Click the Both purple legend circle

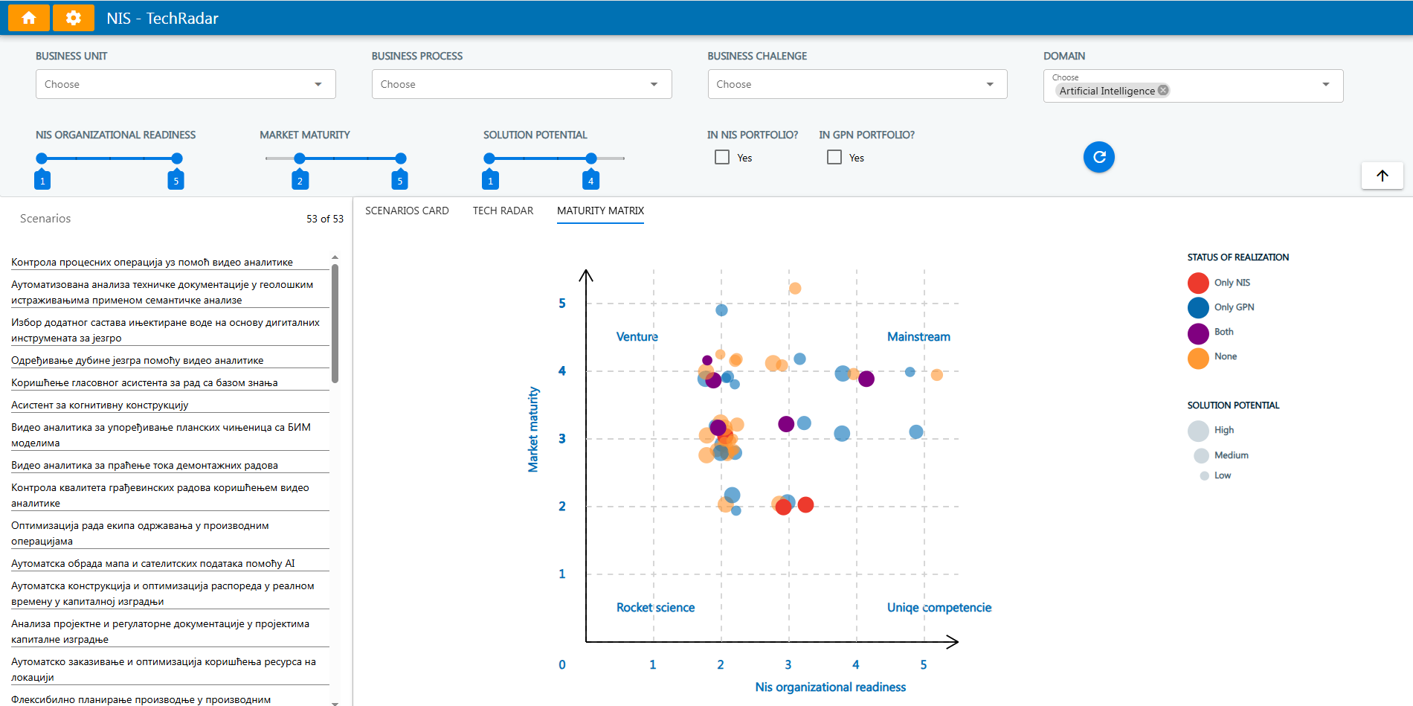pyautogui.click(x=1198, y=333)
